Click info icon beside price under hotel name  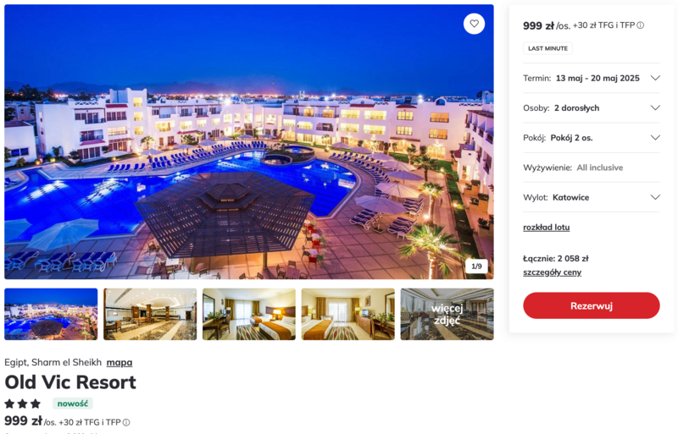(126, 422)
